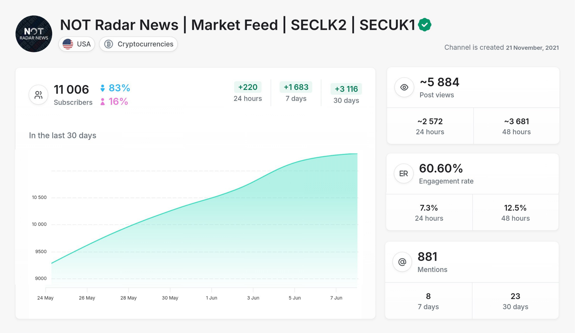Click the NOT Radar News channel avatar

point(34,34)
